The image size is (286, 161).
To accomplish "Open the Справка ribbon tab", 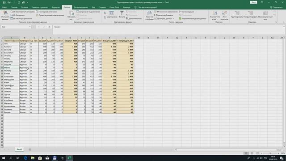I will click(x=102, y=7).
